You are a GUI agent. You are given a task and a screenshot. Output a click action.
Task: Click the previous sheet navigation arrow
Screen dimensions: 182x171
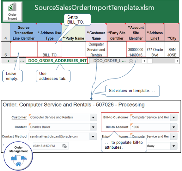tap(8, 61)
